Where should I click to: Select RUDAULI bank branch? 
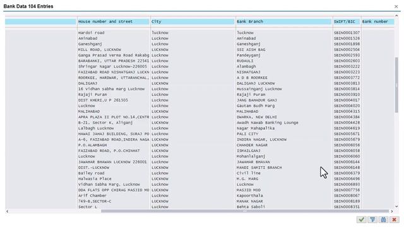[x=245, y=61]
